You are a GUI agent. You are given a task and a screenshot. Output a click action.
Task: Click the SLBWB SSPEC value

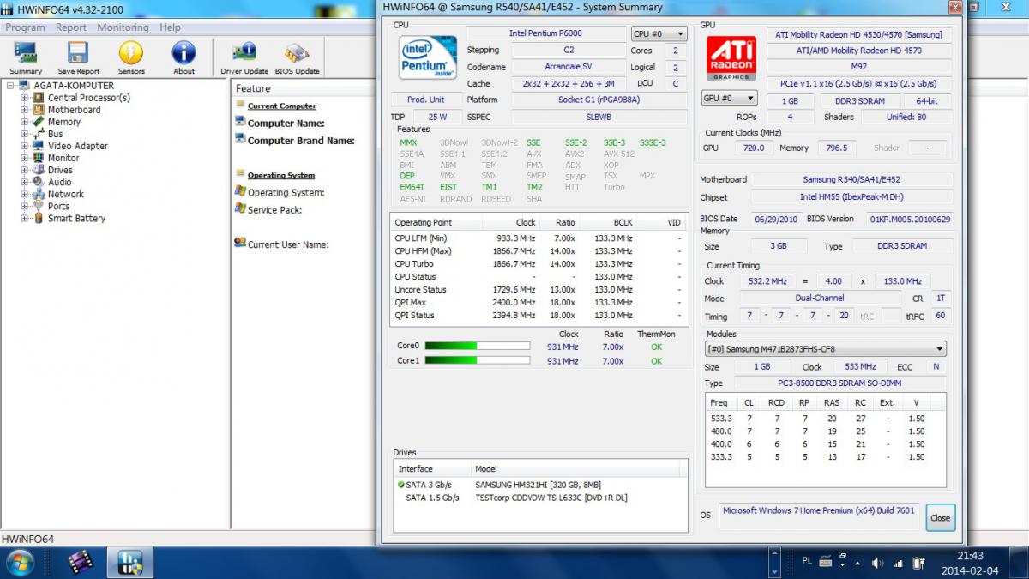[599, 117]
